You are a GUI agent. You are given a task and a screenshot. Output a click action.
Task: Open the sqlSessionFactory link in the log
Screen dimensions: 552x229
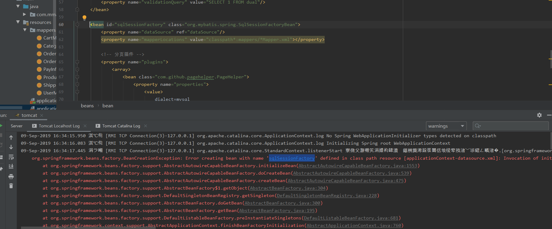click(292, 158)
